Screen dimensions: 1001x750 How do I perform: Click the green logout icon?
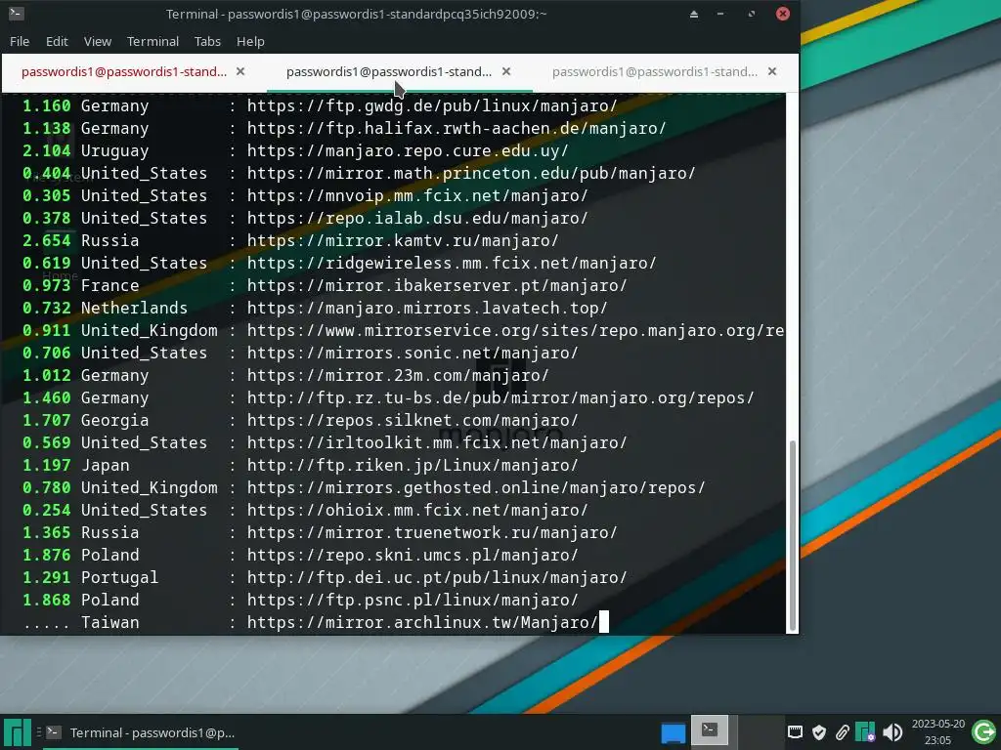(x=984, y=731)
